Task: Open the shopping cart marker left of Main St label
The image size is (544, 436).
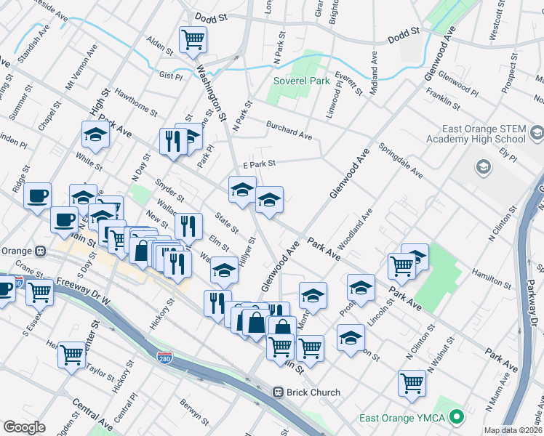Action: (280, 347)
